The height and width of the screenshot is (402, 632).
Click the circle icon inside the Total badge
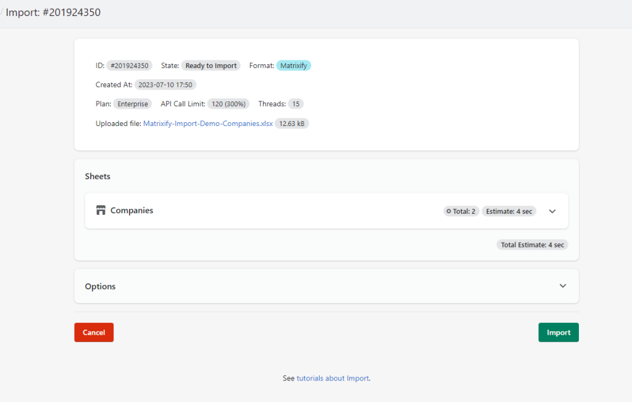click(x=449, y=211)
